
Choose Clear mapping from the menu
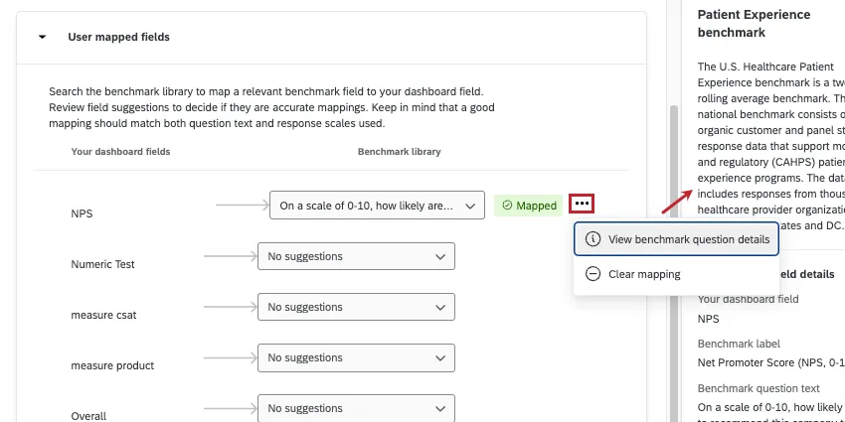644,274
